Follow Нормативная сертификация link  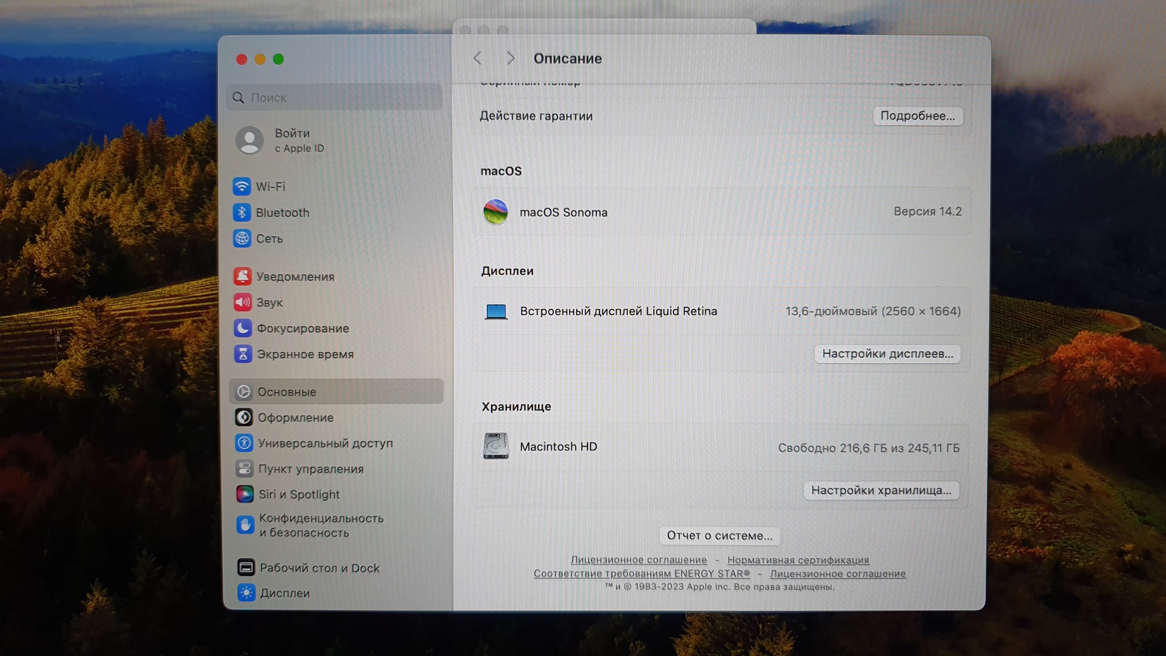[x=798, y=560]
